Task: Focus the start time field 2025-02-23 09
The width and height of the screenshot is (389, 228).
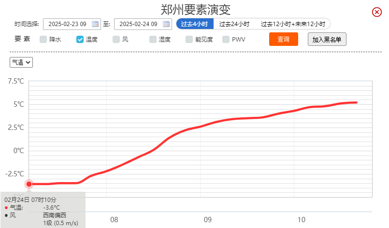Action: 72,24
